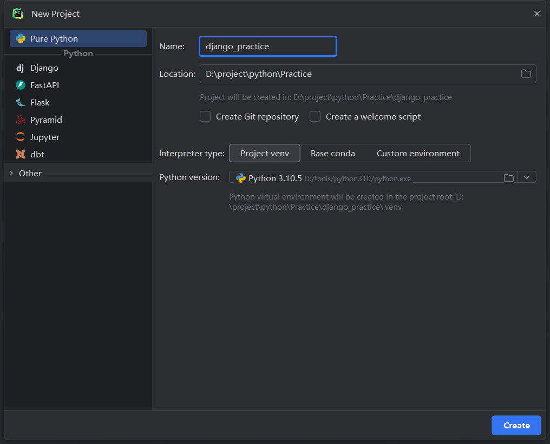Select the FastAPI project type
This screenshot has width=550, height=444.
point(78,85)
